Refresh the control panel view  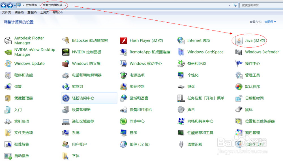(x=235, y=5)
